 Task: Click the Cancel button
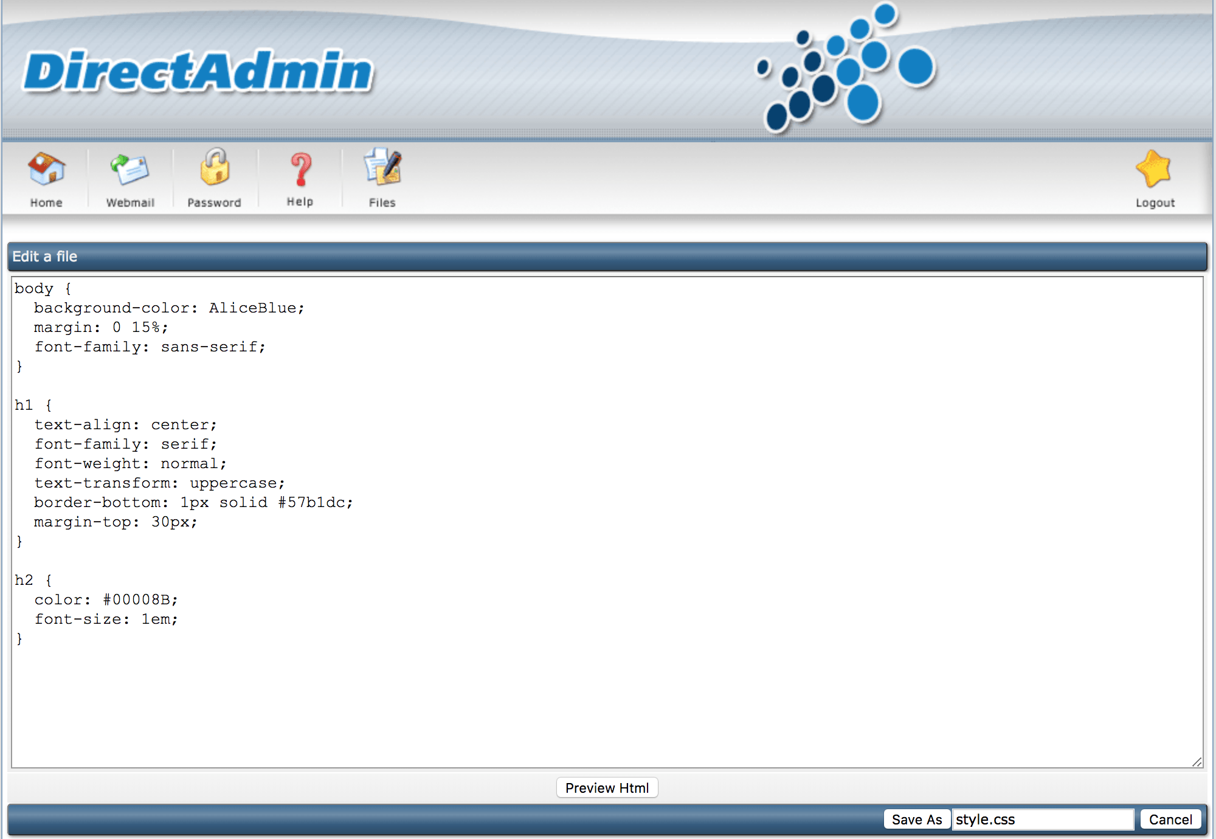(1170, 820)
